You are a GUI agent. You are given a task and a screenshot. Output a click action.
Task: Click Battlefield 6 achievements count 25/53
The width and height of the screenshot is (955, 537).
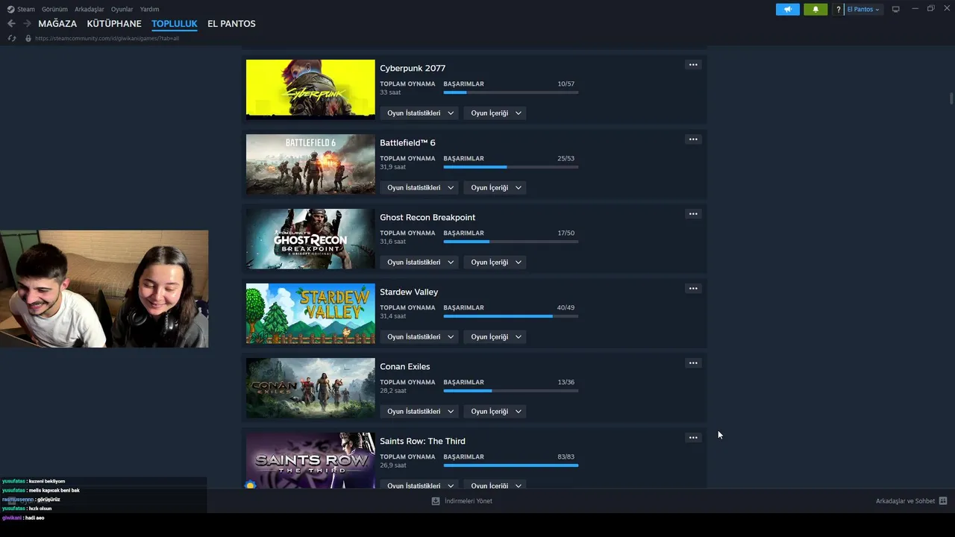tap(566, 158)
